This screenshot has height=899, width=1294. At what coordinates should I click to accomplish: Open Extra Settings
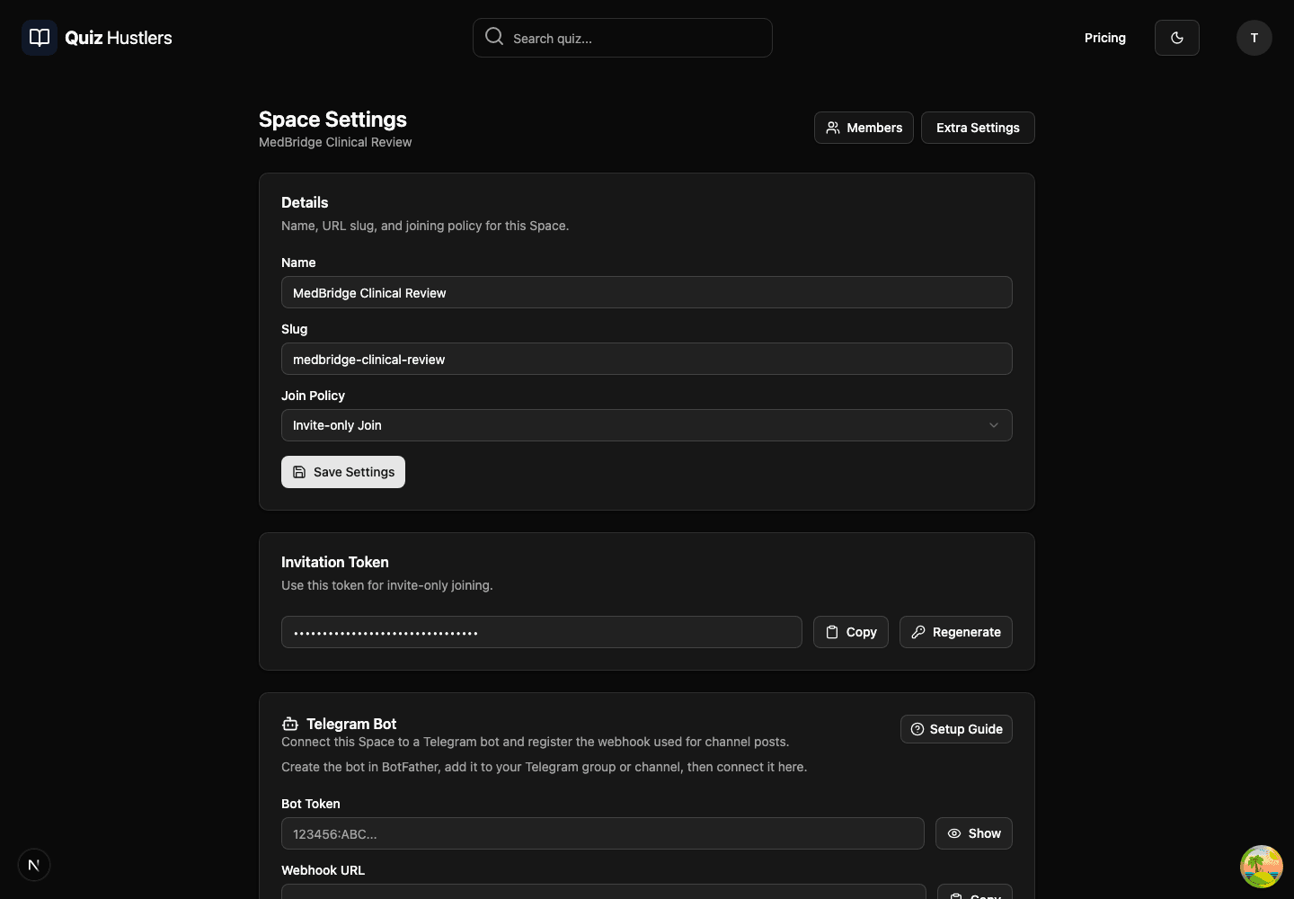click(x=978, y=128)
